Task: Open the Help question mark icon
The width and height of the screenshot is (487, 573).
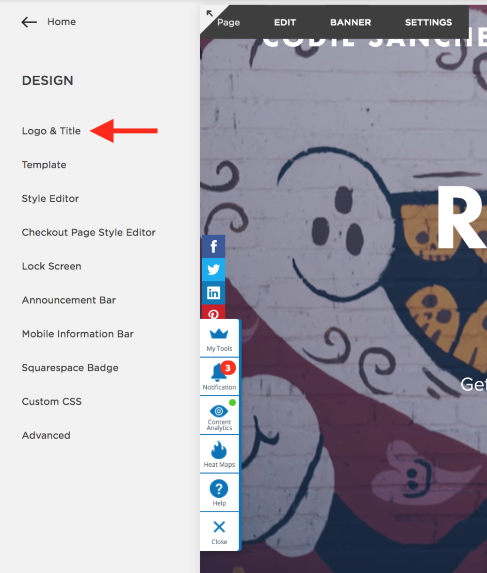Action: [219, 488]
